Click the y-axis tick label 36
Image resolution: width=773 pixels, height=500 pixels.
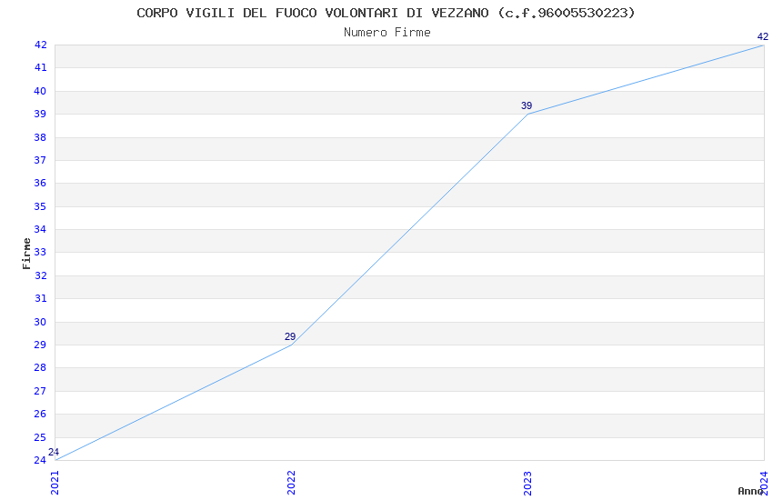pyautogui.click(x=40, y=183)
